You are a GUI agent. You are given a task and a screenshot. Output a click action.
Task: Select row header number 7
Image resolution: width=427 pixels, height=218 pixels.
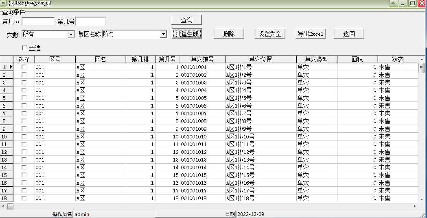[x=7, y=114]
